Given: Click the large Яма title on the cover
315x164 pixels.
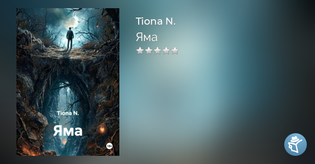Looking at the screenshot, I should coord(68,131).
